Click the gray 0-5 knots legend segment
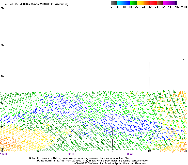 114,3
